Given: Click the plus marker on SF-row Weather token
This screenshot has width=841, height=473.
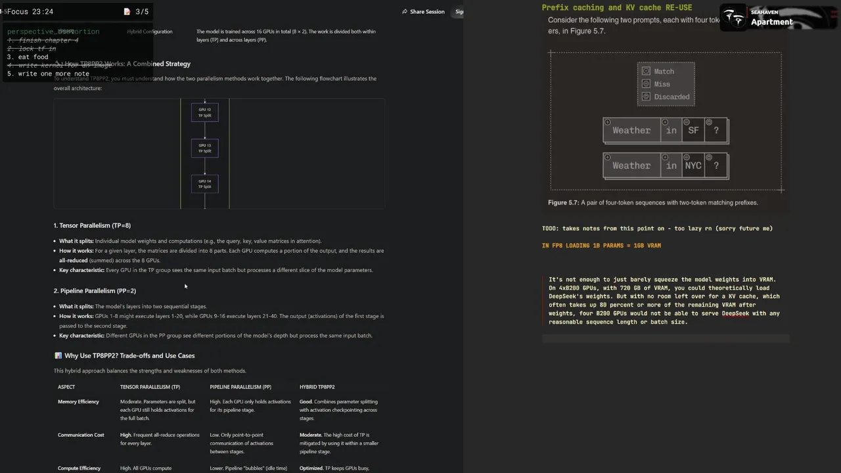Looking at the screenshot, I should click(x=608, y=122).
